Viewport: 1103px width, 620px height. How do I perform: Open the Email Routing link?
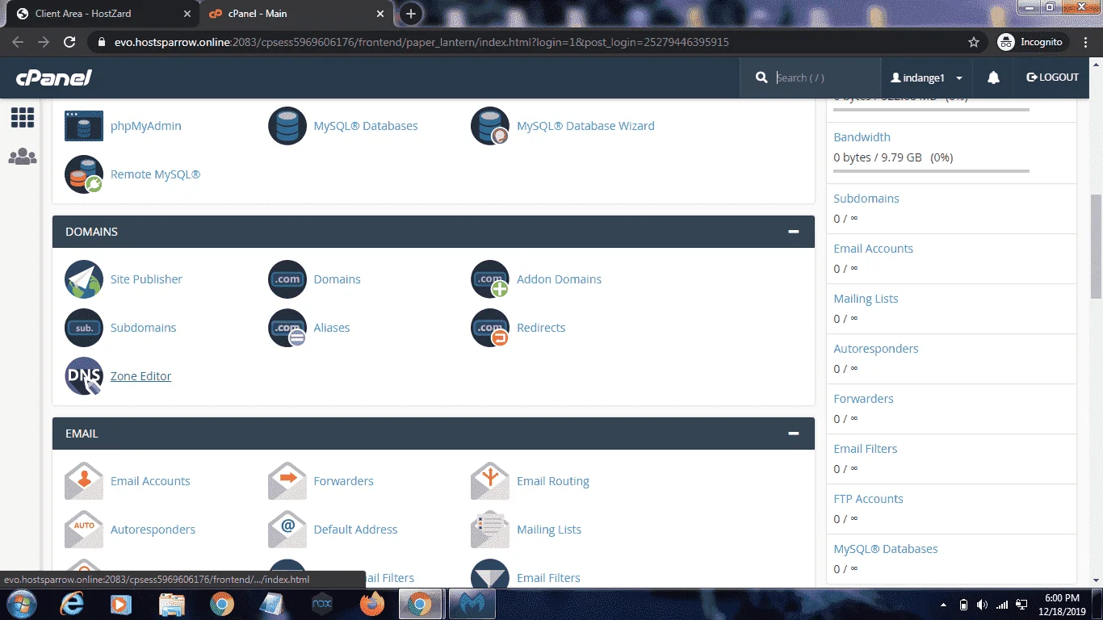(x=552, y=481)
